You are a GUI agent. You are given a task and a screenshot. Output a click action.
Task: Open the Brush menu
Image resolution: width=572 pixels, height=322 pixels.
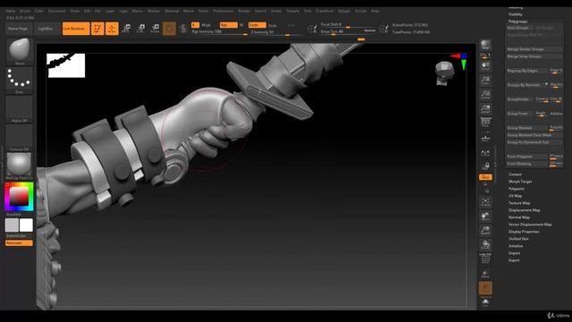[x=25, y=12]
